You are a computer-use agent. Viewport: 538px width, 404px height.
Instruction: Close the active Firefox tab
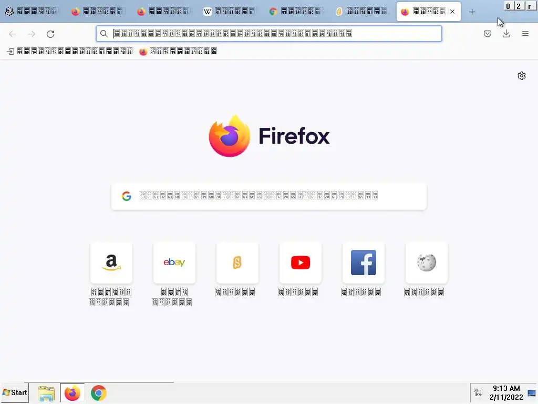(x=452, y=12)
